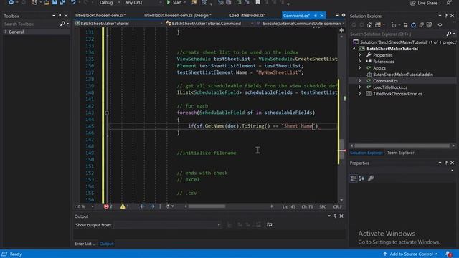
Task: Switch to the Error List tab
Action: (85, 244)
